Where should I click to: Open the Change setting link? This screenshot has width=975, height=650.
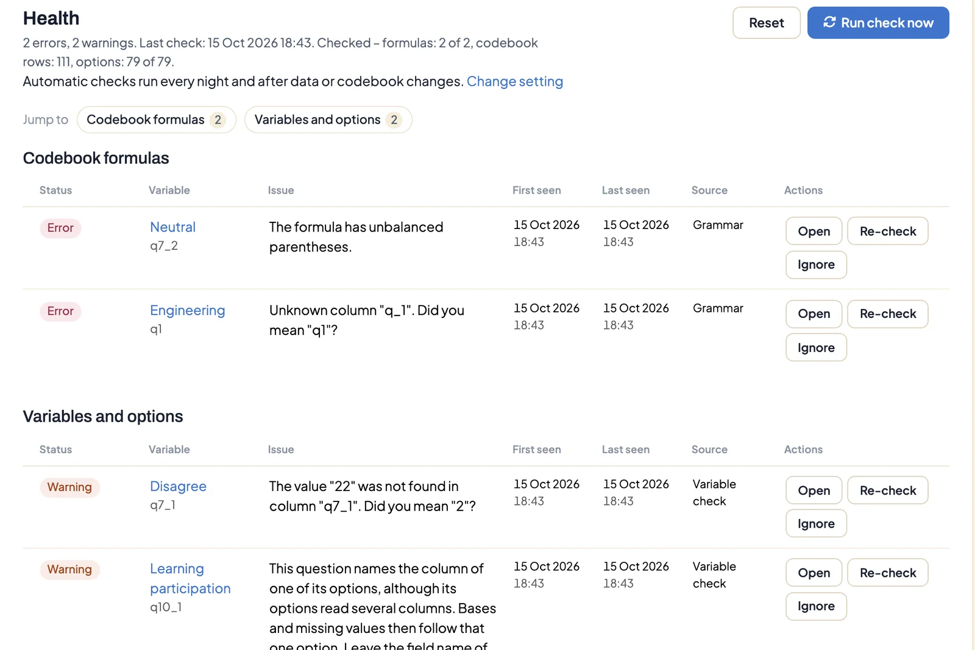point(515,82)
